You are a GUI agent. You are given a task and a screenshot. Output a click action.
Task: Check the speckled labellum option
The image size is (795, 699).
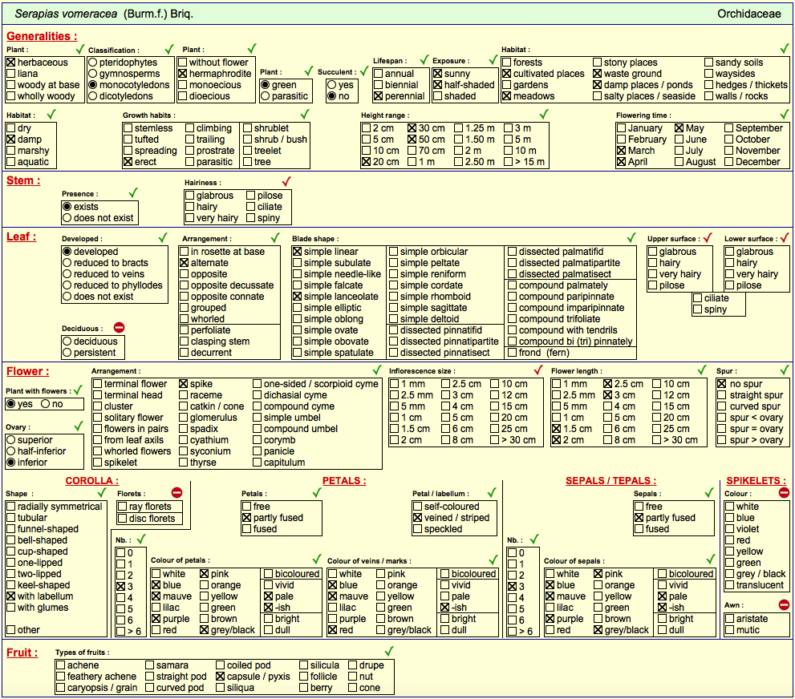[x=418, y=529]
